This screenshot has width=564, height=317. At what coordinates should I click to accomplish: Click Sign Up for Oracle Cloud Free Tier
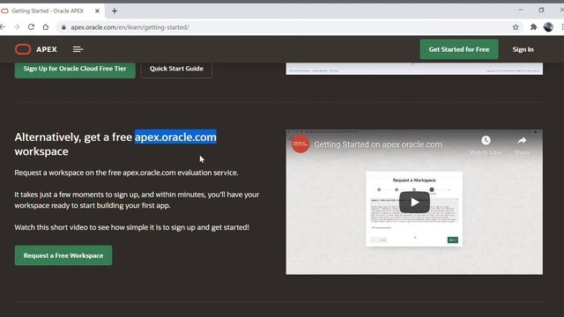coord(75,69)
